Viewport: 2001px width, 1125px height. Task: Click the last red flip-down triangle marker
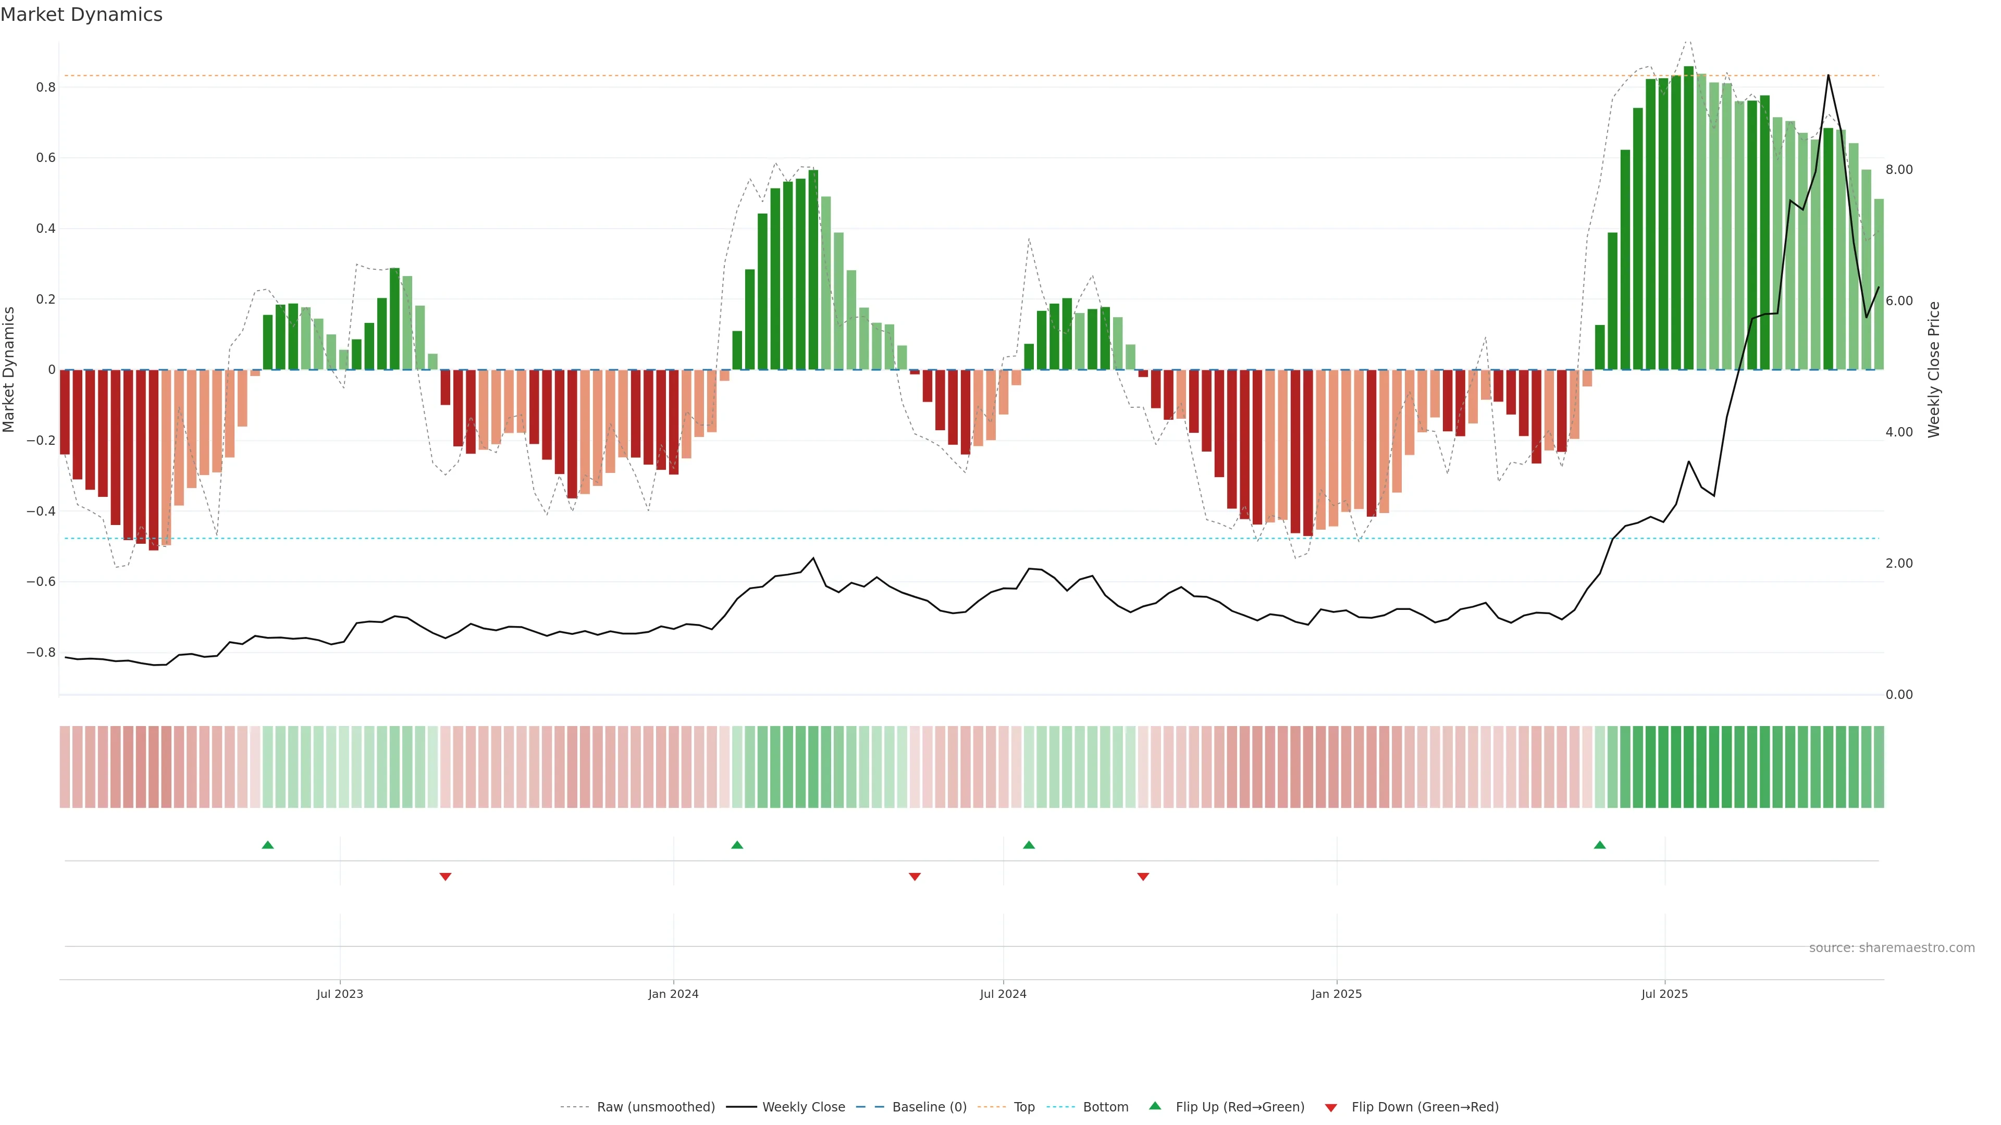(1143, 877)
